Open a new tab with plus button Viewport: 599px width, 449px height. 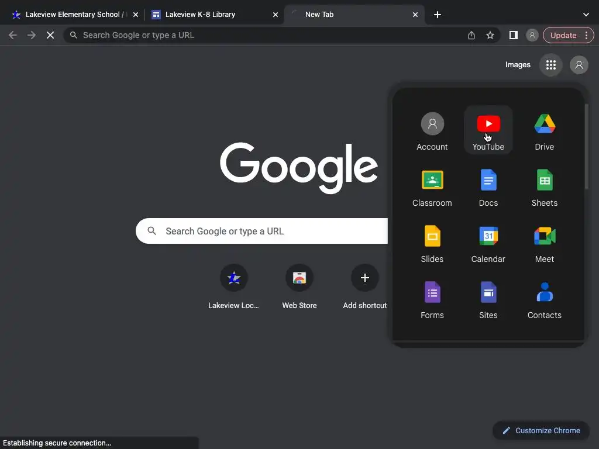pyautogui.click(x=438, y=15)
